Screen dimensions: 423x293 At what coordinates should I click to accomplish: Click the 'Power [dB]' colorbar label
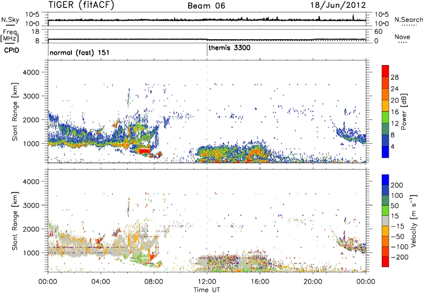click(403, 112)
